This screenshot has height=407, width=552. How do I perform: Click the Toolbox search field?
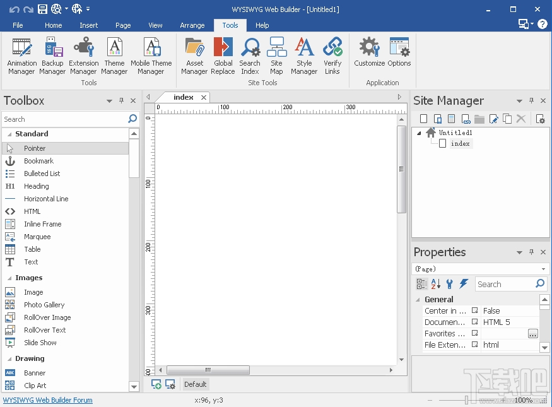pos(63,119)
